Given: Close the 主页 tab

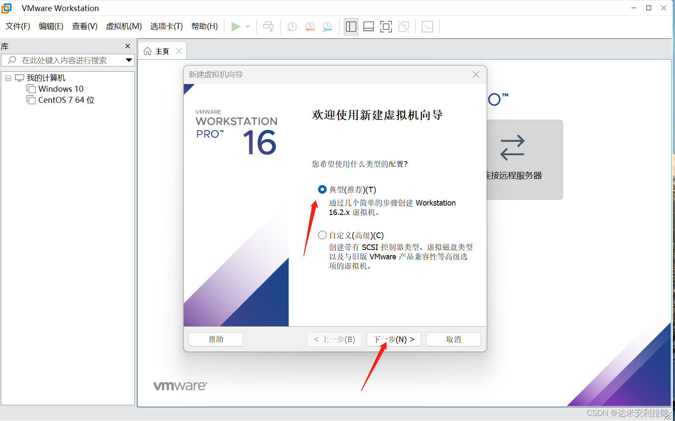Looking at the screenshot, I should point(179,51).
